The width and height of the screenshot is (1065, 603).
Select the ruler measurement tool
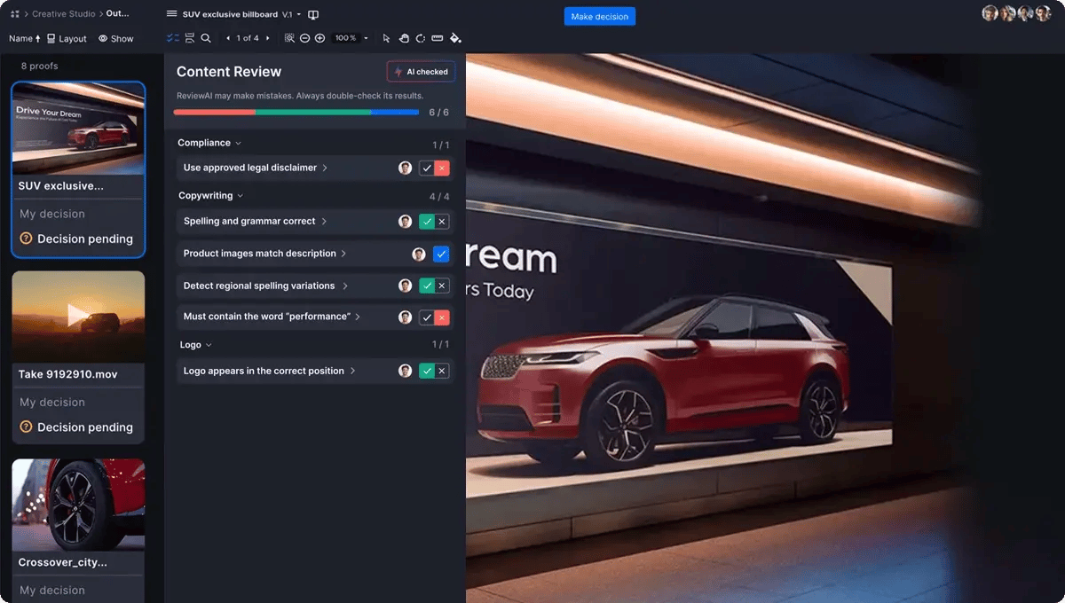(438, 38)
